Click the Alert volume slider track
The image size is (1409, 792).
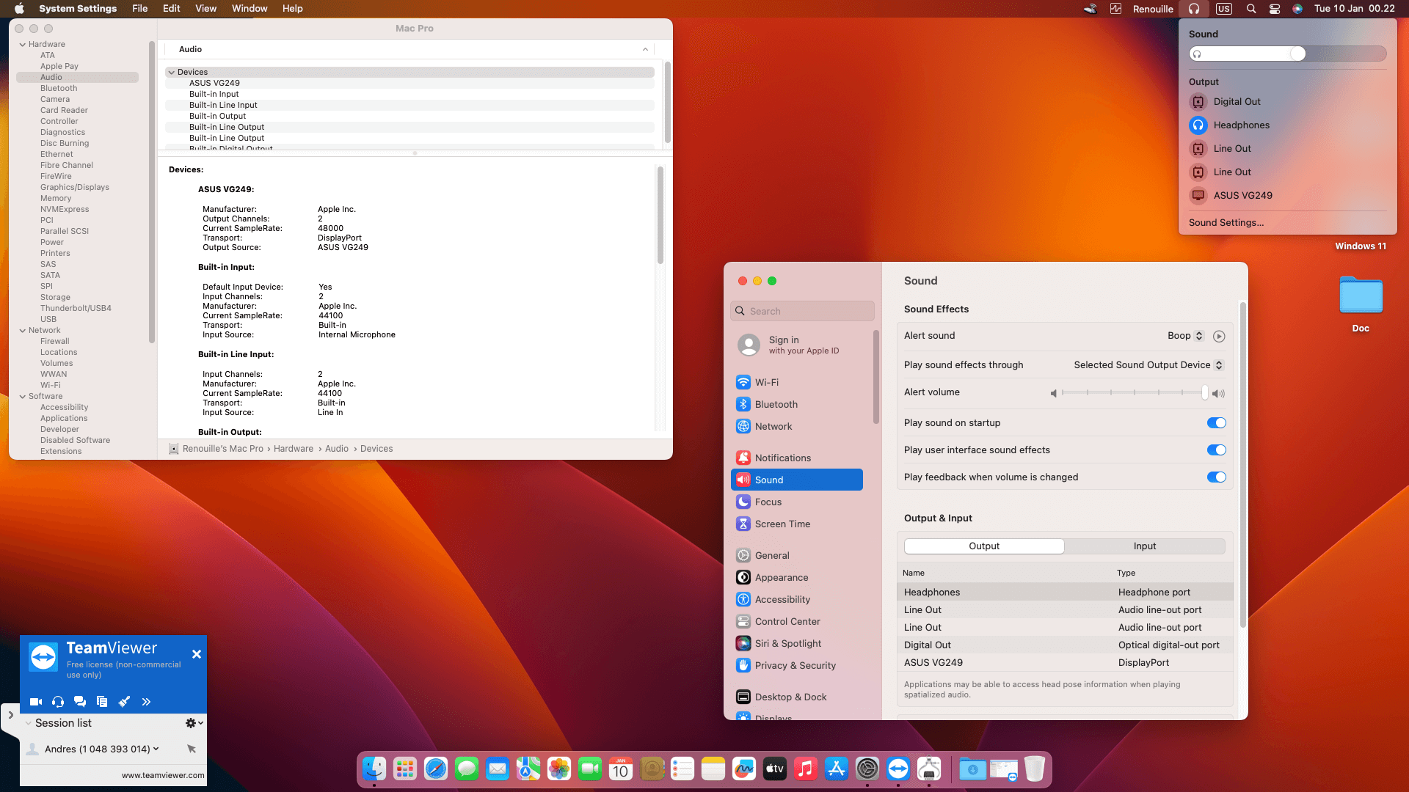1134,393
